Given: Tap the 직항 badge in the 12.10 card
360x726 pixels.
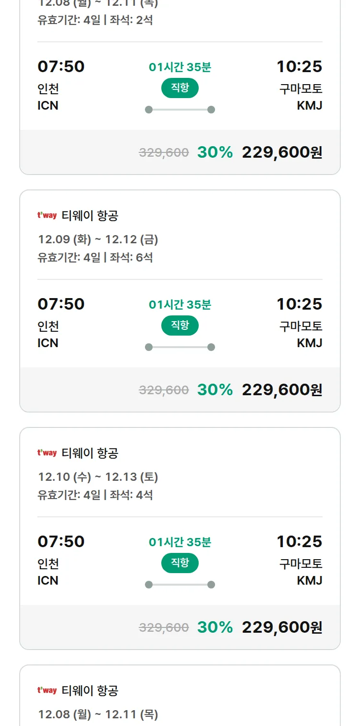Looking at the screenshot, I should [180, 563].
